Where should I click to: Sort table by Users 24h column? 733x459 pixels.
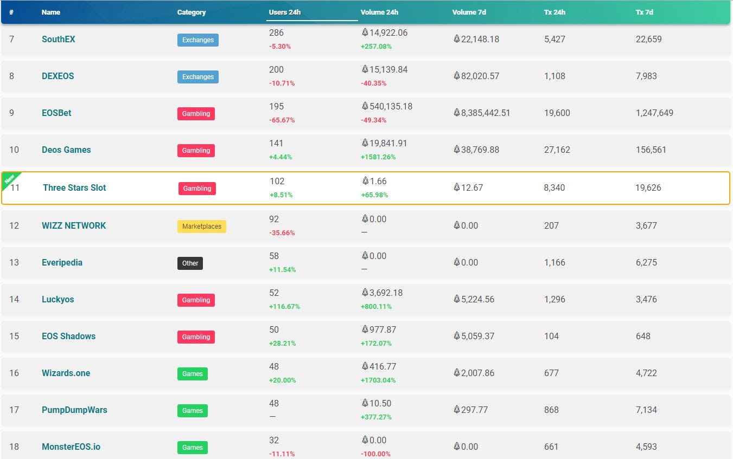[285, 12]
